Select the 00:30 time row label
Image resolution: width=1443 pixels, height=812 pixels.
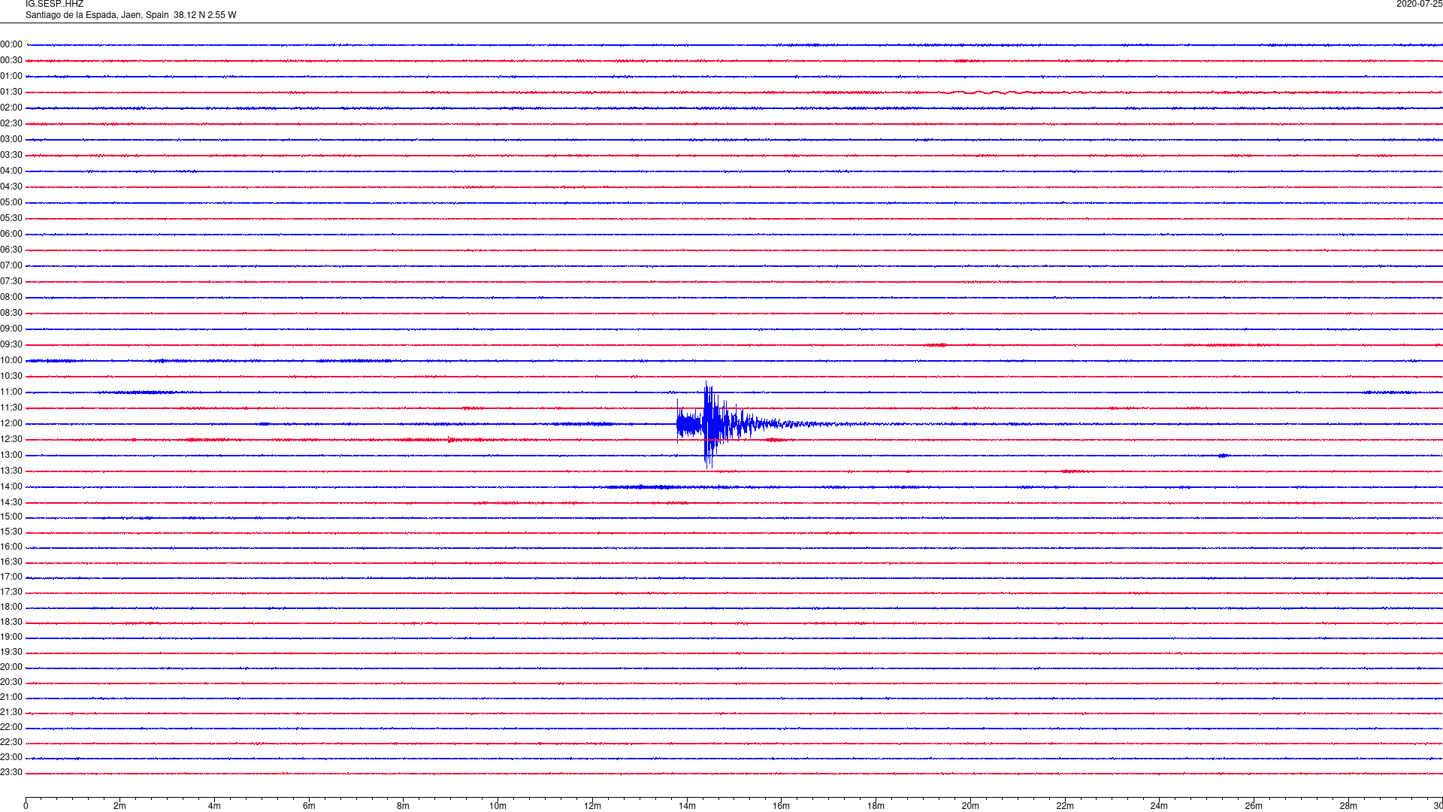[x=11, y=61]
